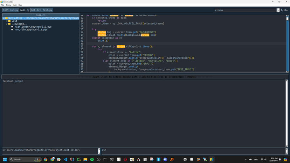
Task: Collapse the __pycache__ folder arrow
Action: click(x=7, y=24)
